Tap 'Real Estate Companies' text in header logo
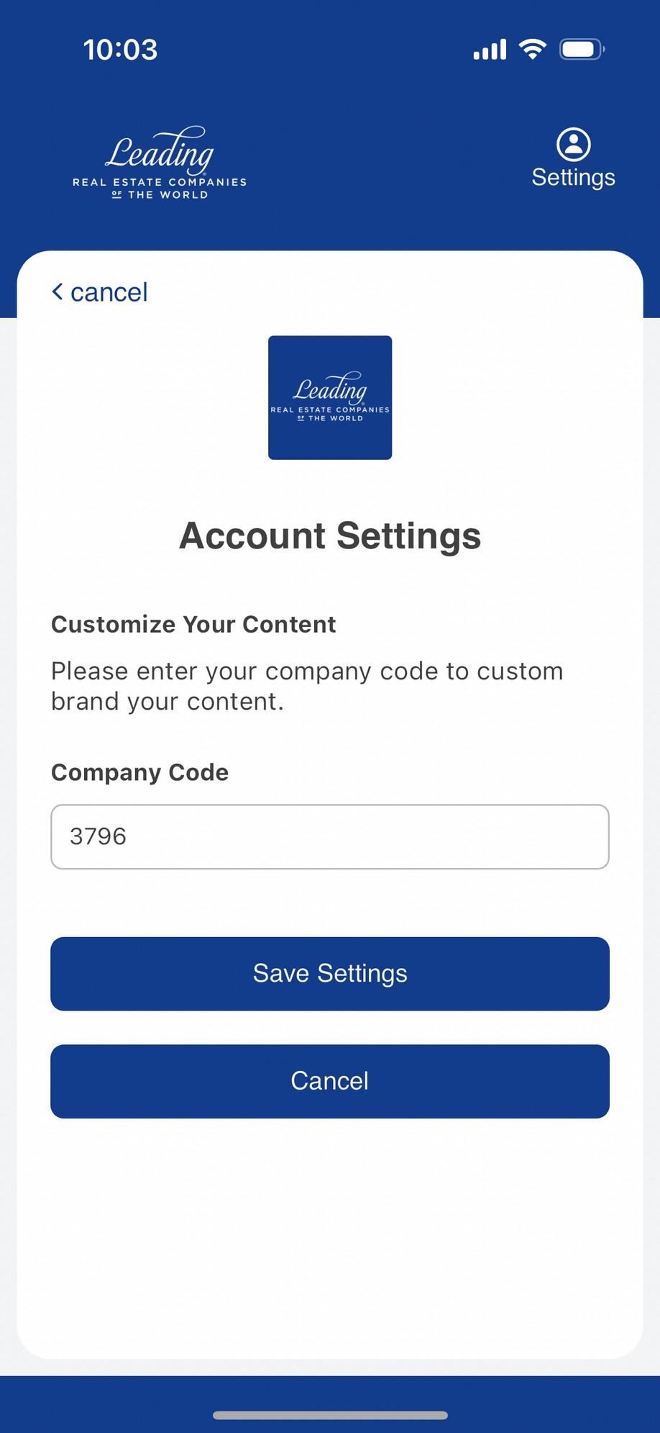 pos(160,182)
